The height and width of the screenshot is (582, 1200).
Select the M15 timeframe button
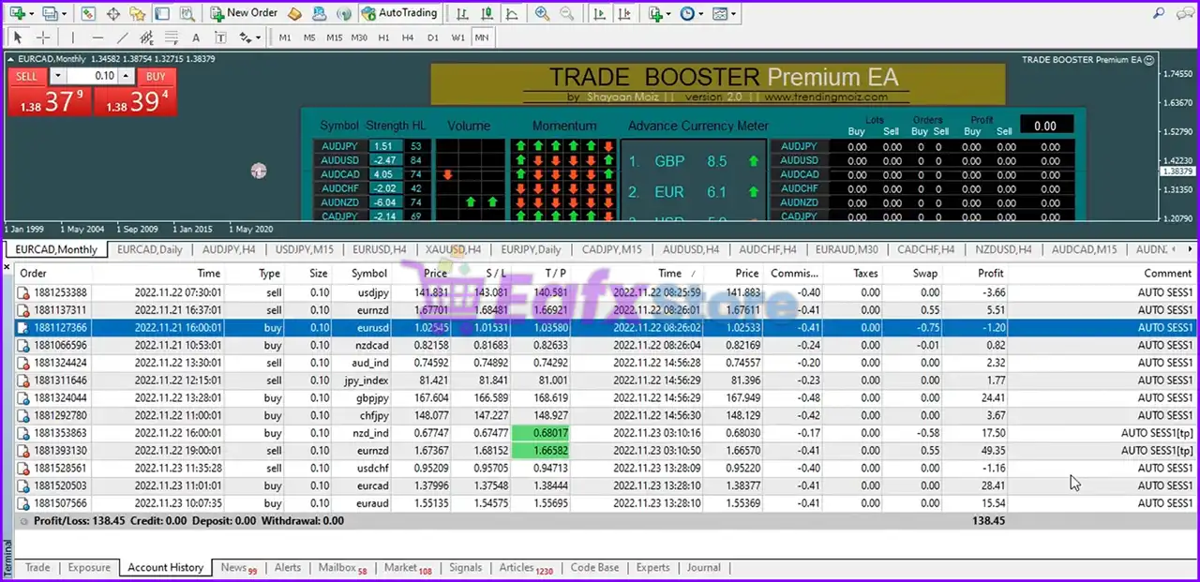tap(335, 37)
